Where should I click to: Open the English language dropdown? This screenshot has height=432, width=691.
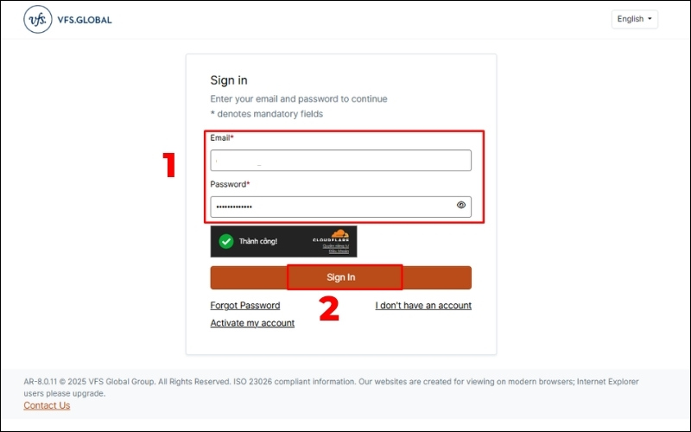pyautogui.click(x=635, y=19)
